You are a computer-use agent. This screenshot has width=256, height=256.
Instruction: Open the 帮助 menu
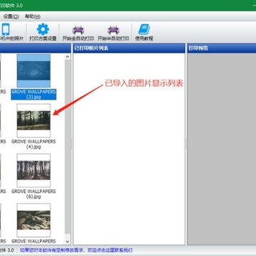click(33, 16)
